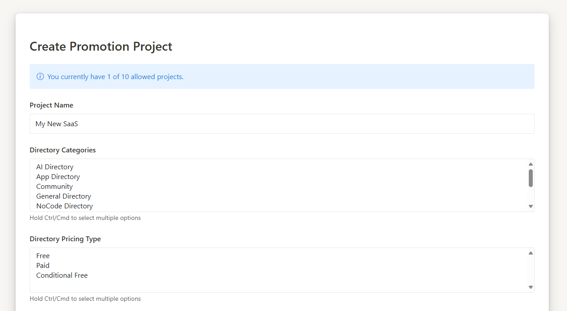Click the Ctrl/Cmd hint under Directory Pricing Type

click(85, 299)
